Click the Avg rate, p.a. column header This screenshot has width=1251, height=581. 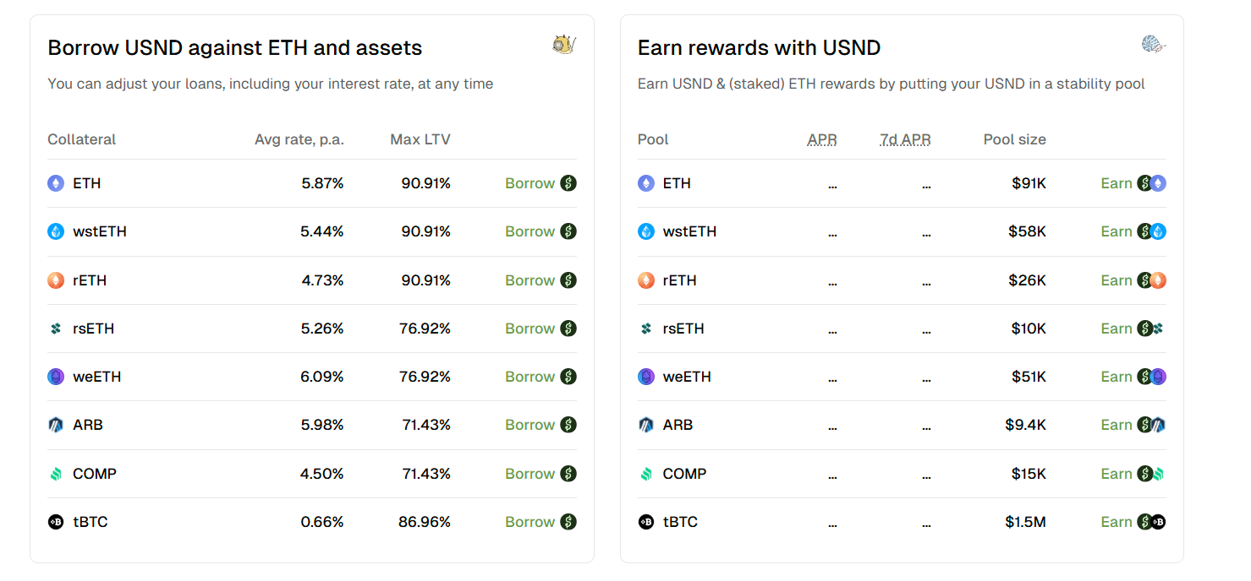[x=299, y=139]
